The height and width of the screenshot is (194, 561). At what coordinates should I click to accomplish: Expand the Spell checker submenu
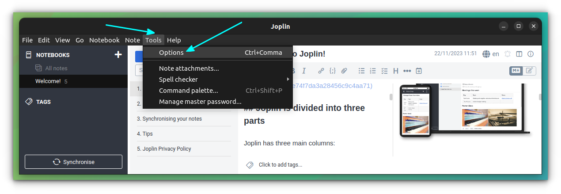pos(217,80)
